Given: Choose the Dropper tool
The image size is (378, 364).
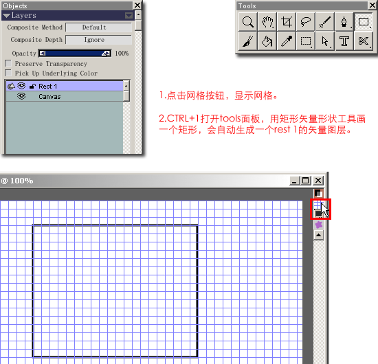Looking at the screenshot, I should [287, 41].
